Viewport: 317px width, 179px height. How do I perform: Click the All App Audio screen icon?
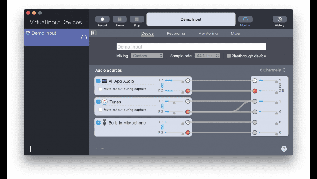tap(105, 81)
